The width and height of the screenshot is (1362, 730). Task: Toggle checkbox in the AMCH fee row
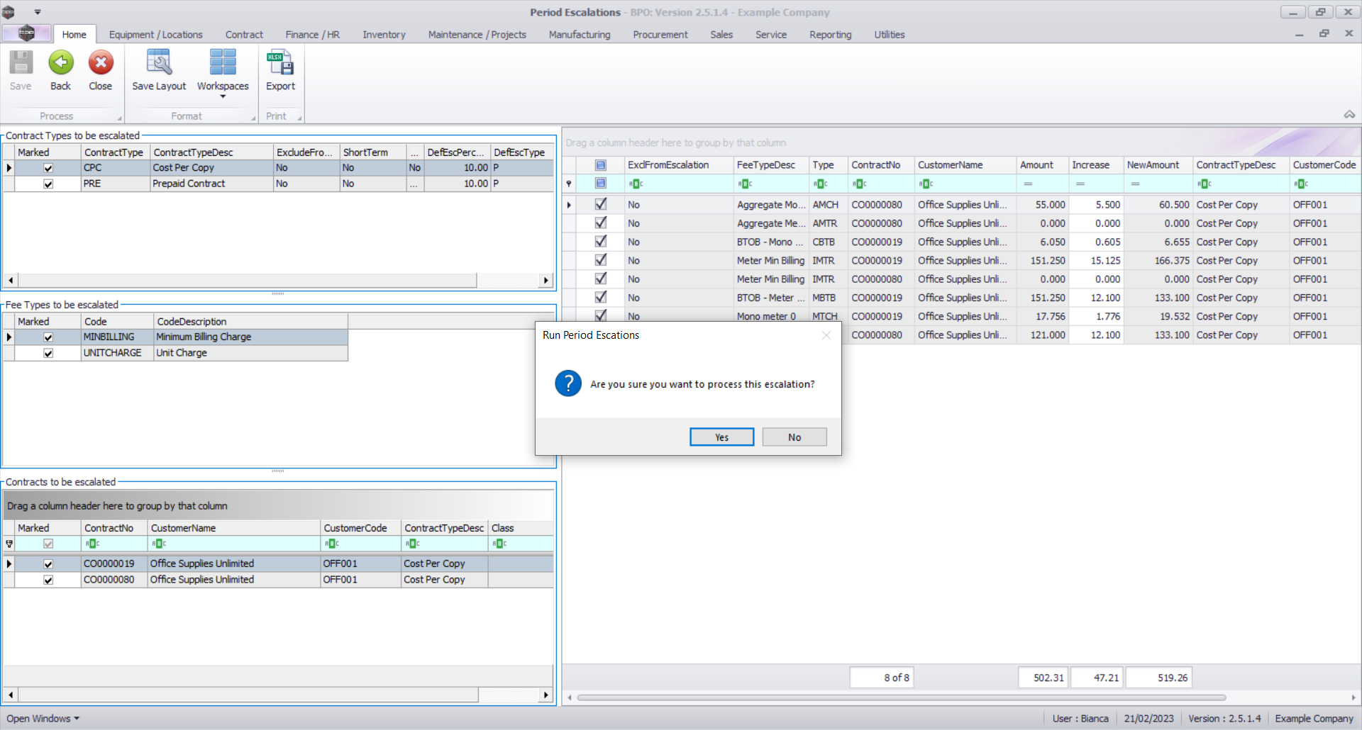[601, 204]
